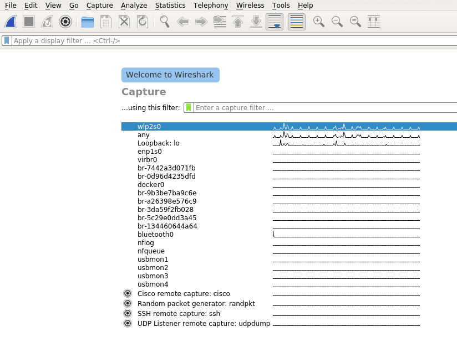The image size is (457, 358).
Task: Open a capture file folder icon
Action: click(x=88, y=22)
